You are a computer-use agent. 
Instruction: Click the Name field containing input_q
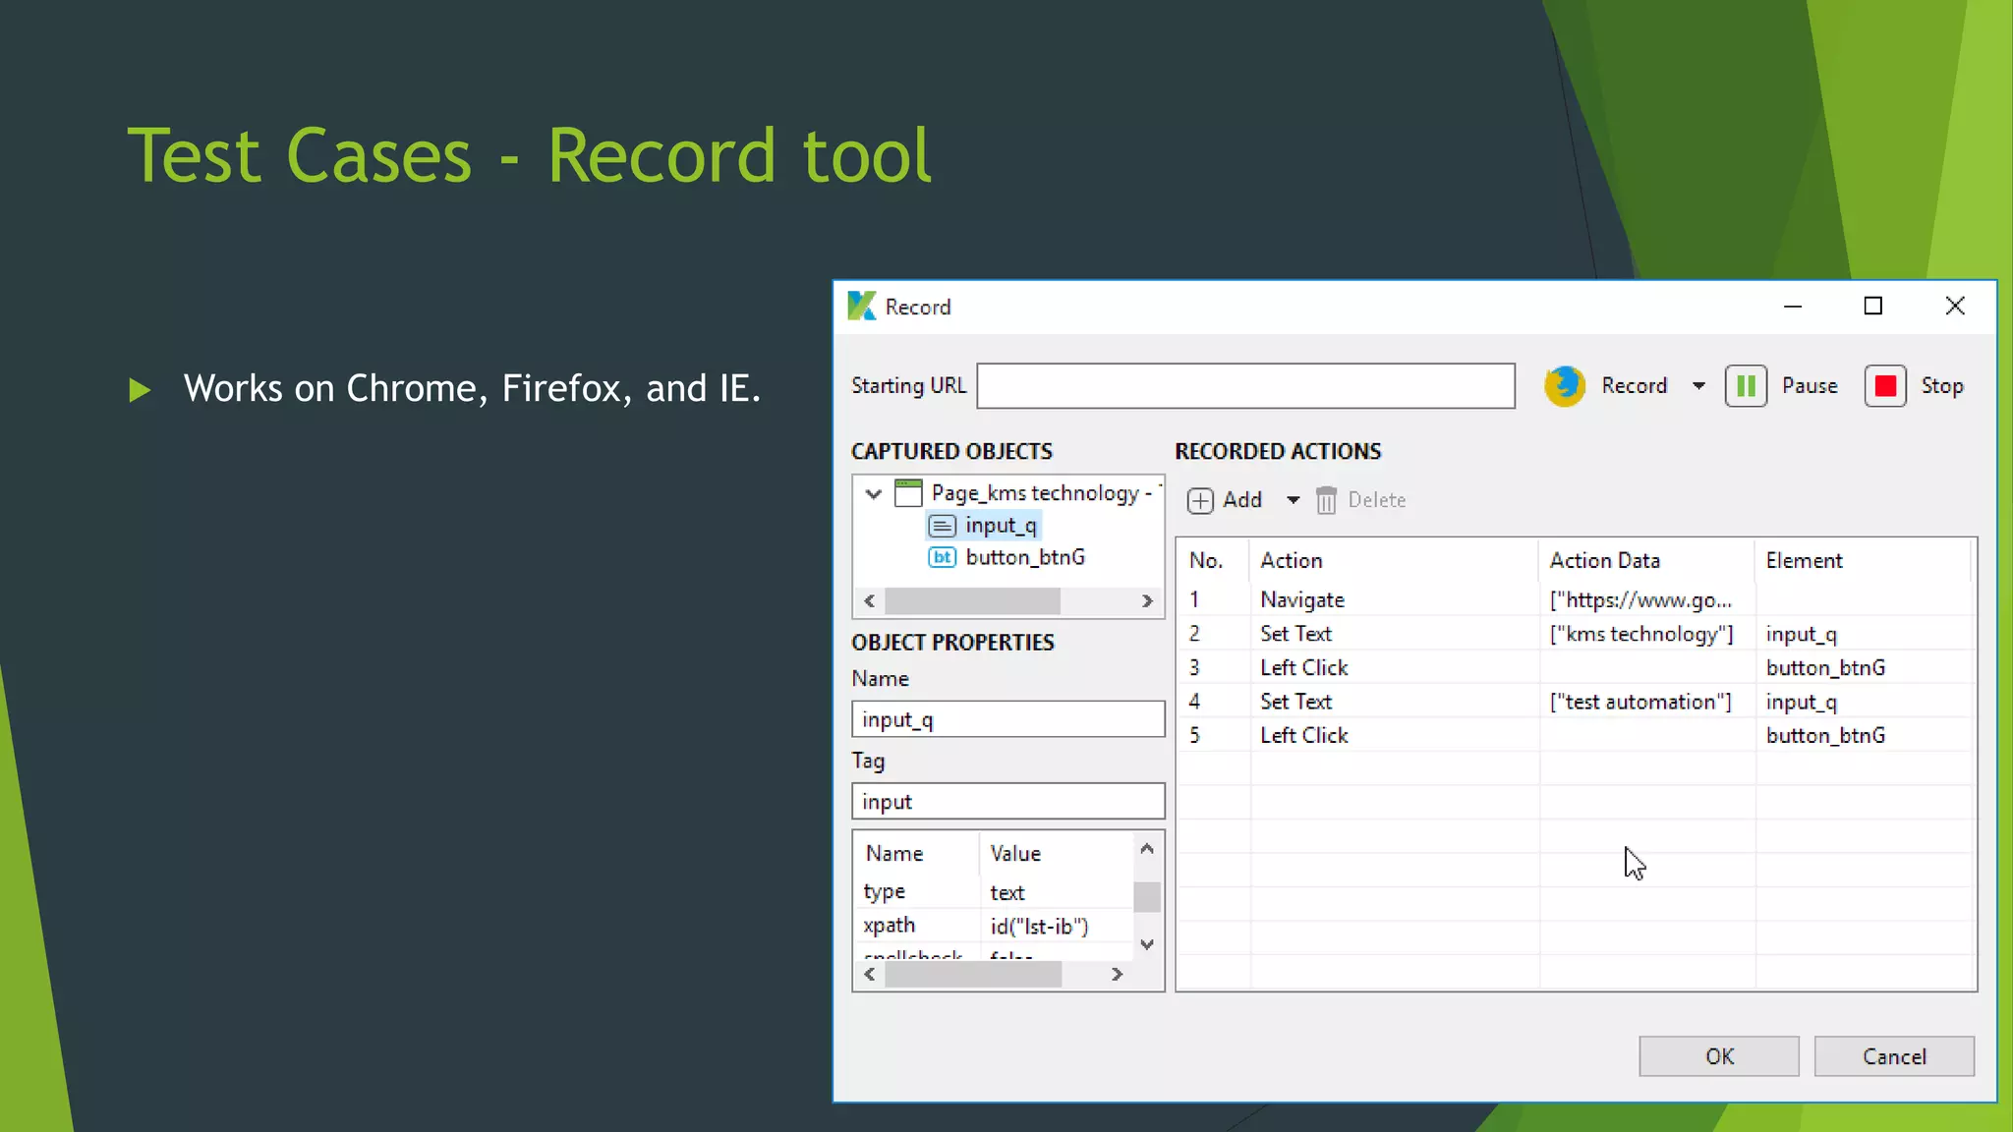pyautogui.click(x=1008, y=719)
